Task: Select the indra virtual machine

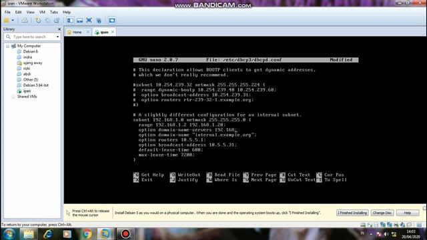Action: point(27,57)
